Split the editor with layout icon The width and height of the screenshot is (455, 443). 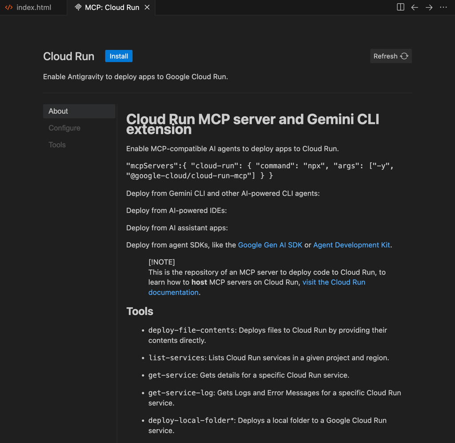tap(400, 7)
